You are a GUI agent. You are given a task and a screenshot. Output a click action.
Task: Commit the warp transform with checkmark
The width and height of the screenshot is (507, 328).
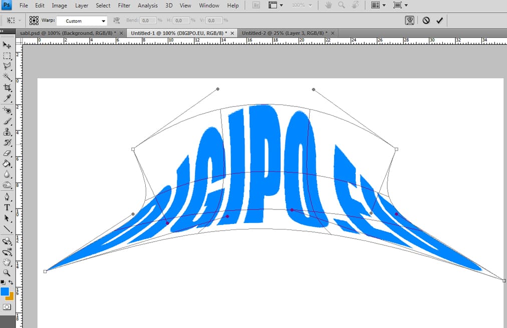pos(439,20)
